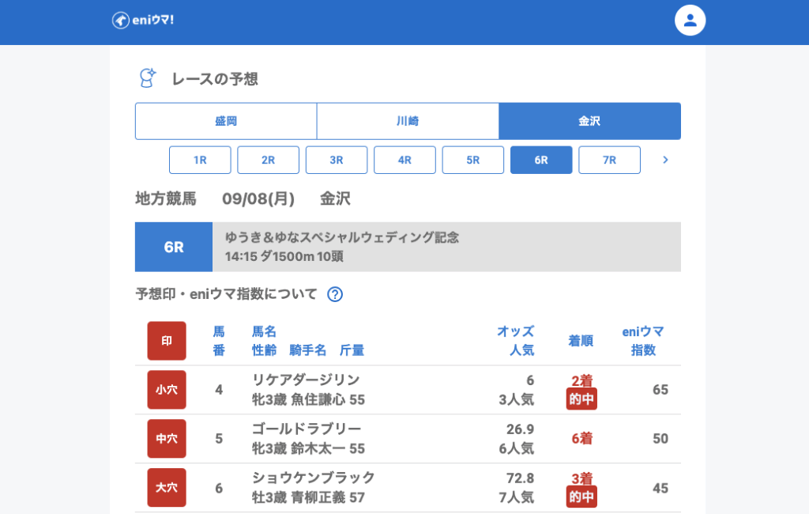The height and width of the screenshot is (514, 809).
Task: Choose the 5R race button
Action: (x=472, y=160)
